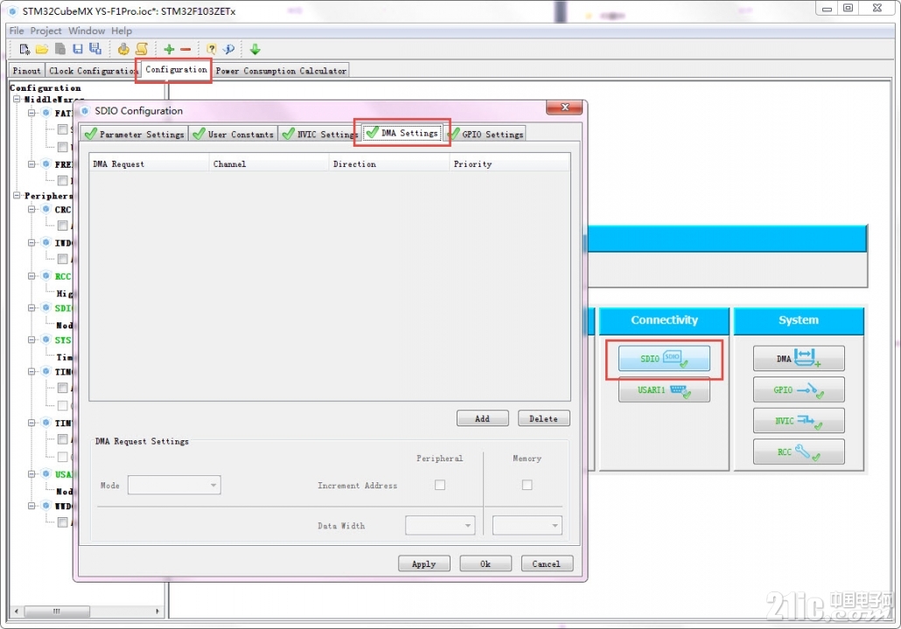This screenshot has height=629, width=901.
Task: Toggle the checkbox under FRE node
Action: pyautogui.click(x=63, y=181)
